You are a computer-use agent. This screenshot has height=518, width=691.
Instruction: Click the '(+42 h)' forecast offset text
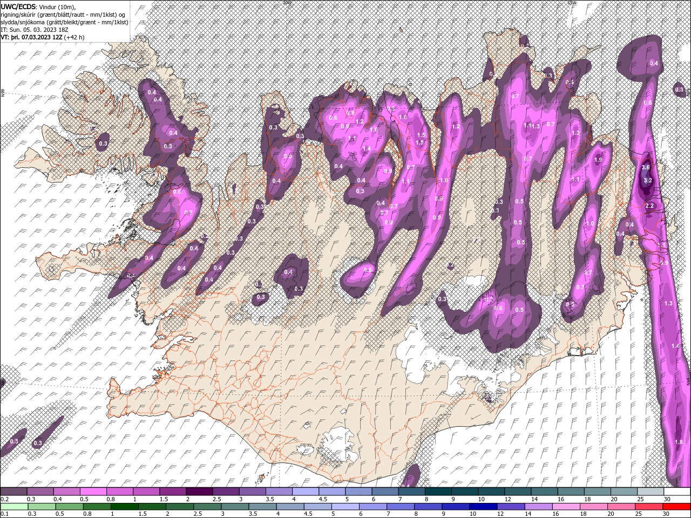click(x=74, y=37)
